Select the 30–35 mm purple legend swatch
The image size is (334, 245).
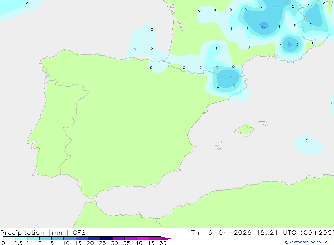[x=118, y=238]
